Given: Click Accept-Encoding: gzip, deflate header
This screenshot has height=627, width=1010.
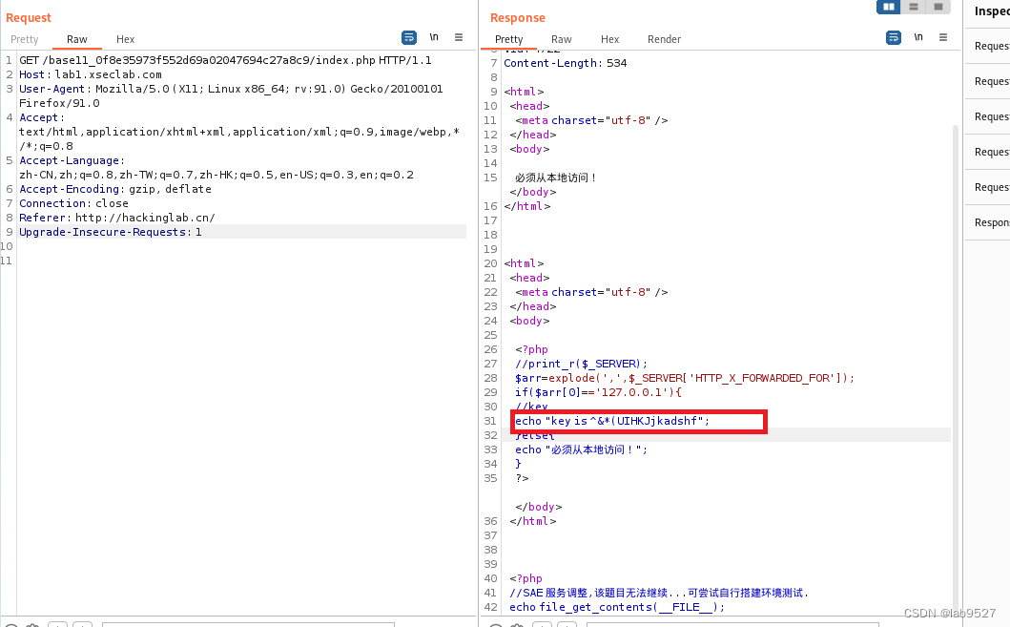Looking at the screenshot, I should pyautogui.click(x=115, y=189).
